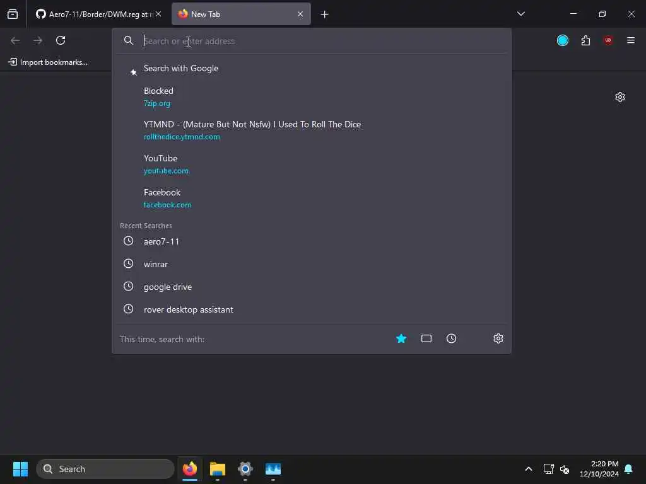Select recent search aero7-11
The image size is (646, 484).
[x=312, y=241]
